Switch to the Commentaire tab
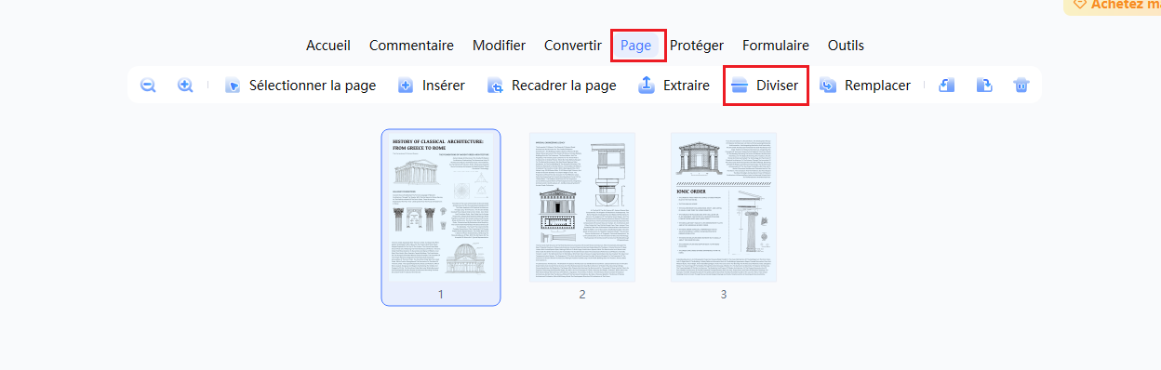 411,45
